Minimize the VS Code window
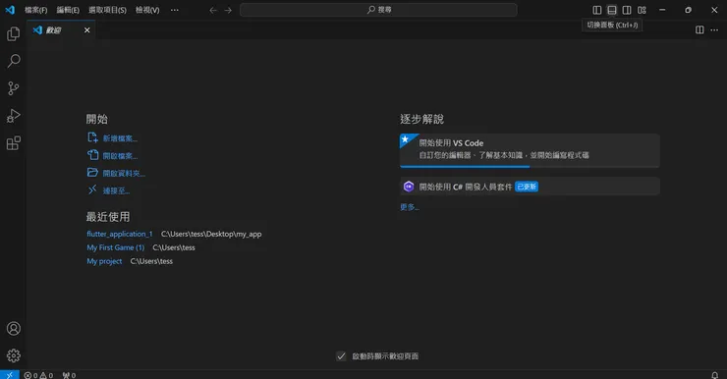This screenshot has height=379, width=727. tap(662, 10)
